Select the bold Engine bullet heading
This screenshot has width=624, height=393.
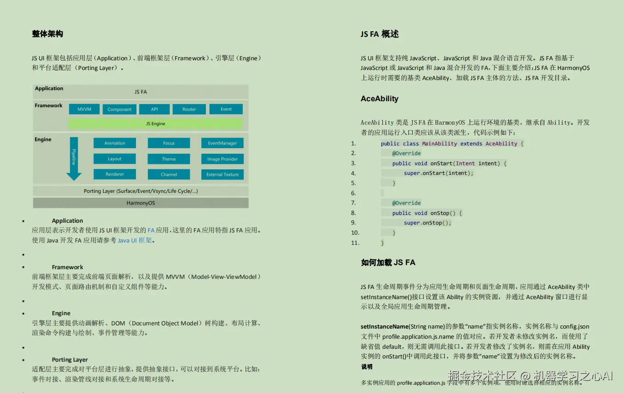coord(61,313)
